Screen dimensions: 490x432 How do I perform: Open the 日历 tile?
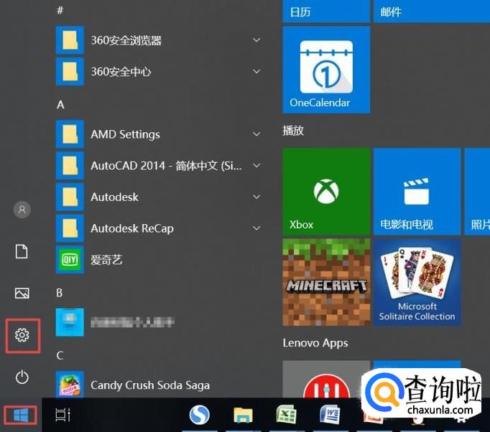[326, 11]
